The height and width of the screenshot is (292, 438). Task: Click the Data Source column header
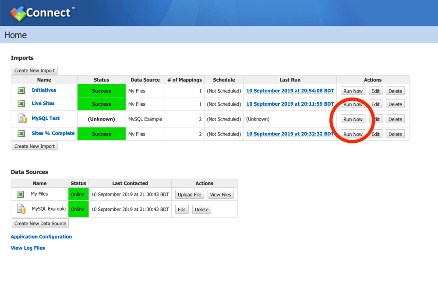pos(145,80)
